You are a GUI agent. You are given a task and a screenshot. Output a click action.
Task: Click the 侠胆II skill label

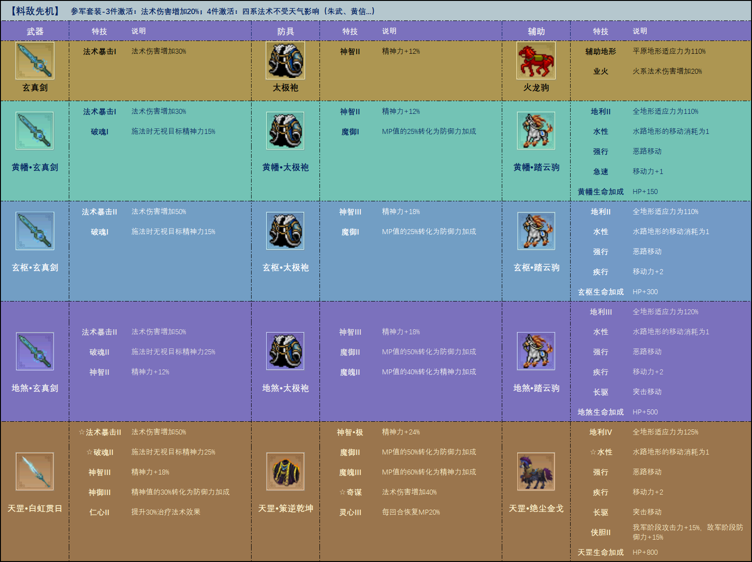coord(601,532)
